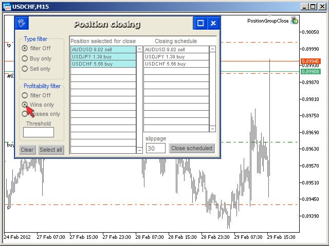Enable the 'Wins only' profitability filter
The image size is (329, 246).
pos(25,105)
